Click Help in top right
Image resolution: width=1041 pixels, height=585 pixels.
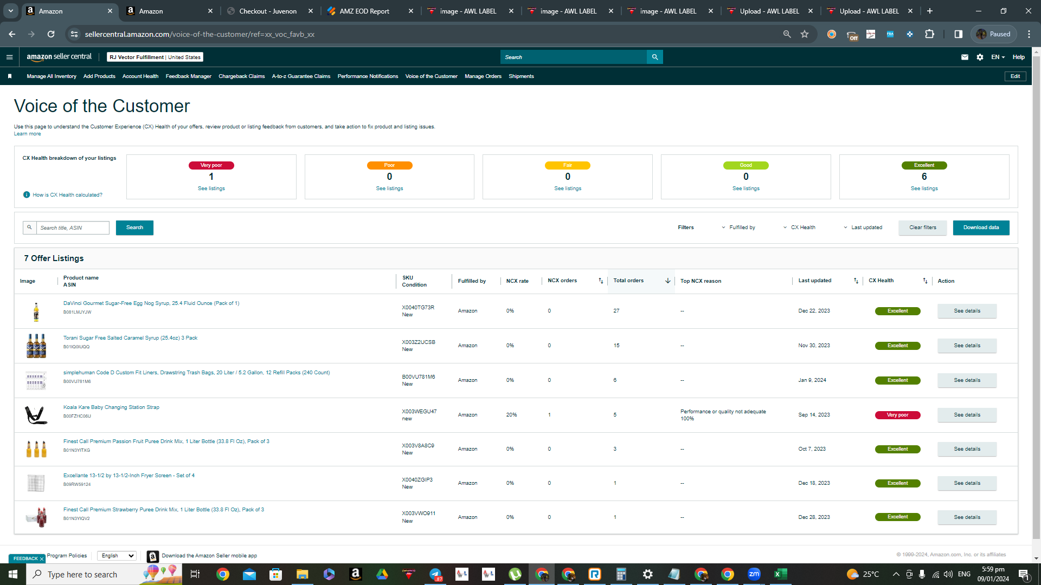(1018, 57)
